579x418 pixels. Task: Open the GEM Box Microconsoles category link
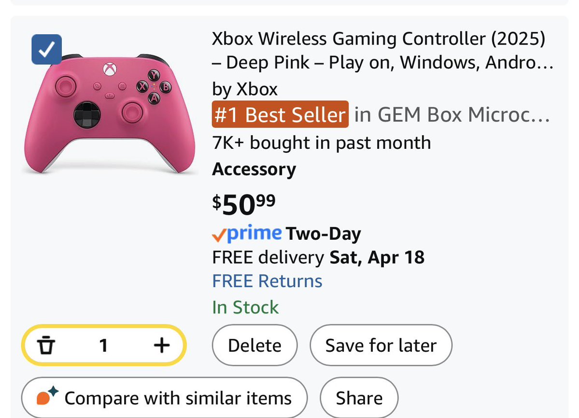tap(452, 115)
